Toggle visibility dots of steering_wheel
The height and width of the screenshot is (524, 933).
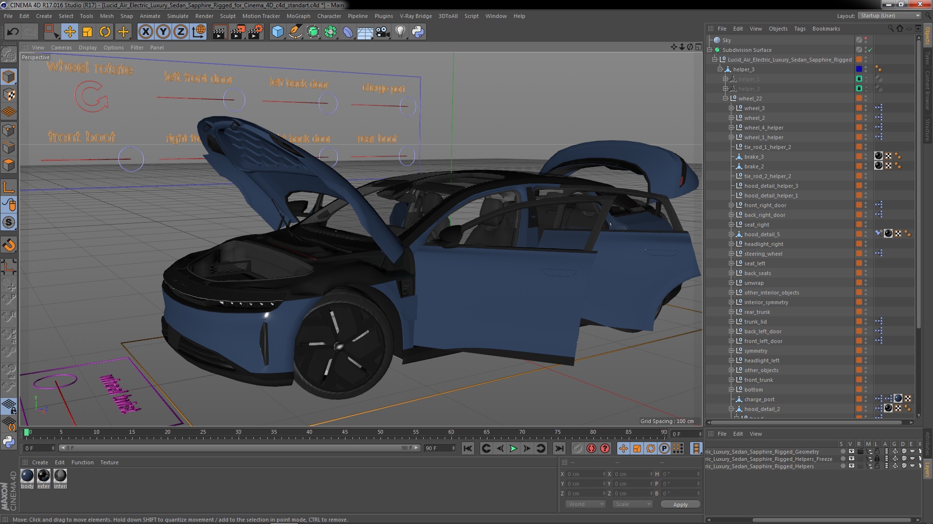(x=866, y=254)
